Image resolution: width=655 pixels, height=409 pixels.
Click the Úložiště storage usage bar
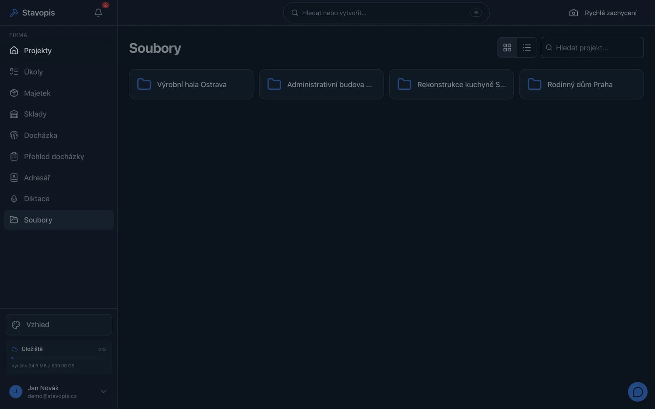pyautogui.click(x=59, y=358)
